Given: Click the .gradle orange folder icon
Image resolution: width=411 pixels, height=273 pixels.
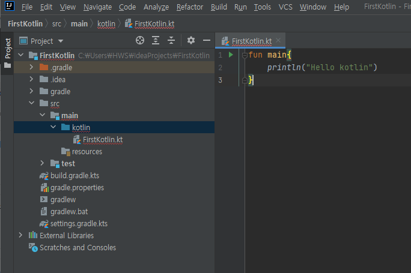Looking at the screenshot, I should coord(44,67).
